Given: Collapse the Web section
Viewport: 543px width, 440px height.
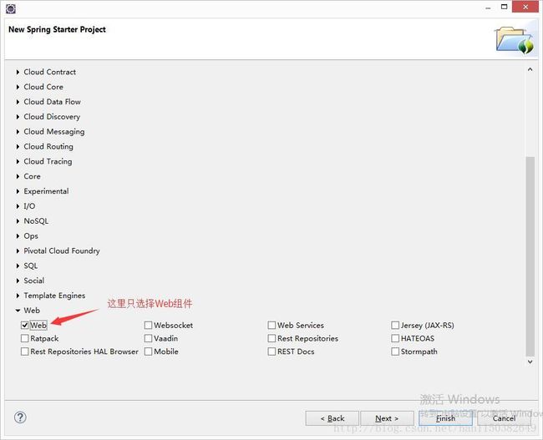Looking at the screenshot, I should coord(18,311).
